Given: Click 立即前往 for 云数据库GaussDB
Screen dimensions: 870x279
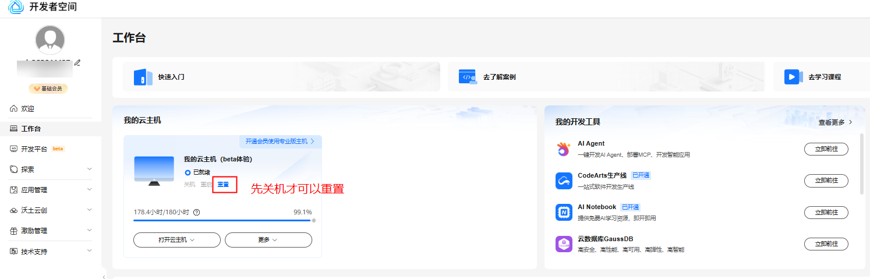Looking at the screenshot, I should click(x=826, y=244).
